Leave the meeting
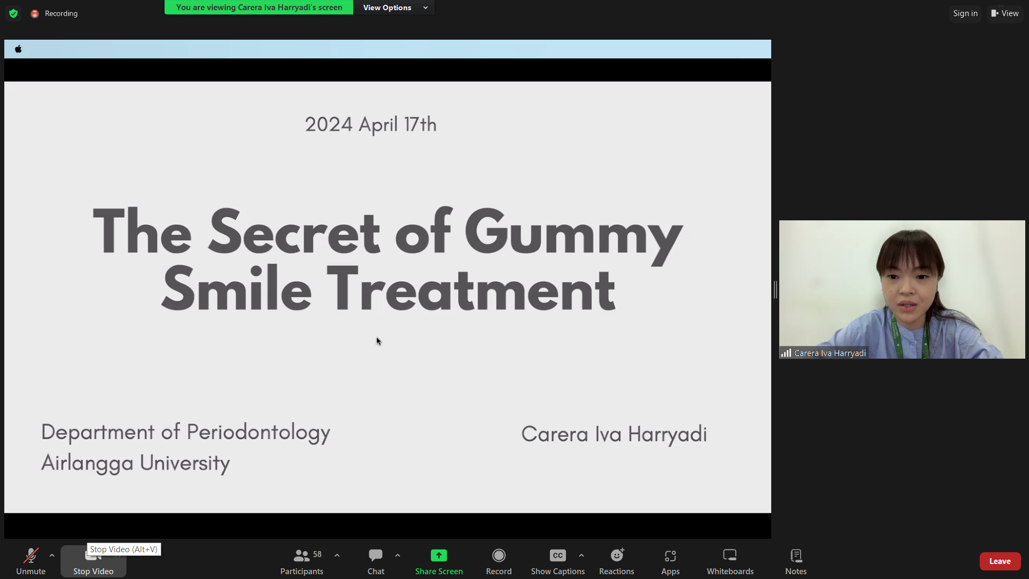Viewport: 1029px width, 579px height. [x=1000, y=561]
